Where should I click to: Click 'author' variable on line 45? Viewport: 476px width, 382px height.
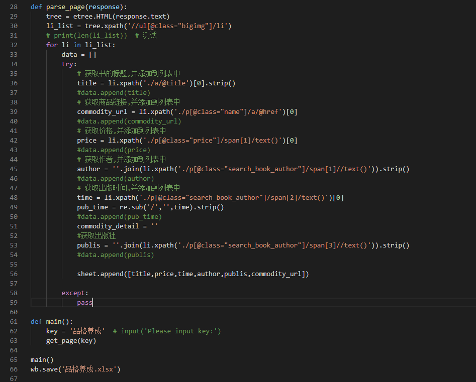[88, 169]
